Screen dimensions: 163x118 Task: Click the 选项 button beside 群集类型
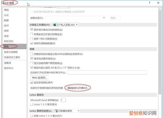[x=114, y=18]
